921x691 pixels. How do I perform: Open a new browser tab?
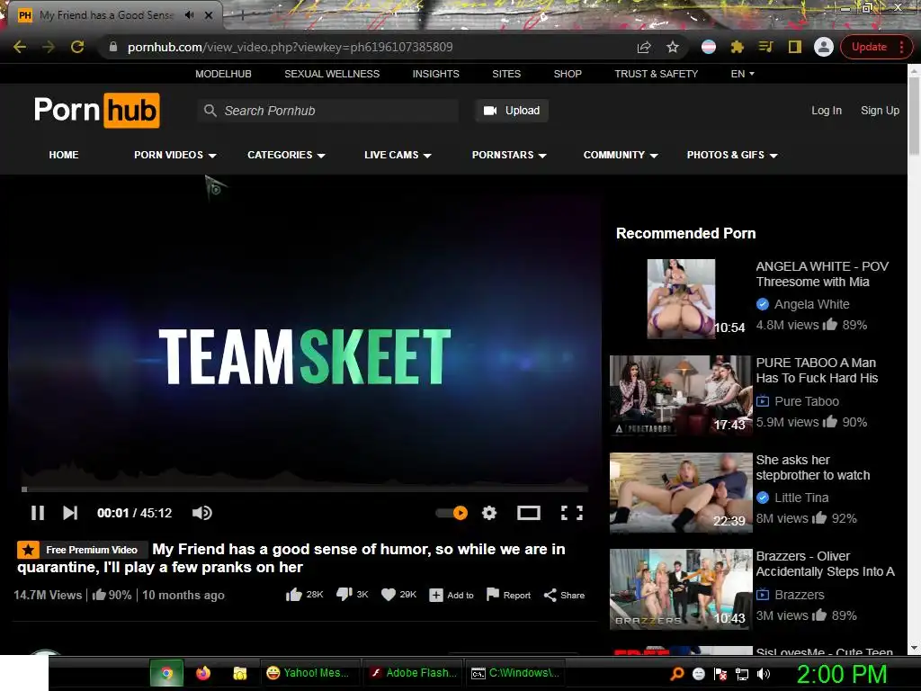click(243, 16)
